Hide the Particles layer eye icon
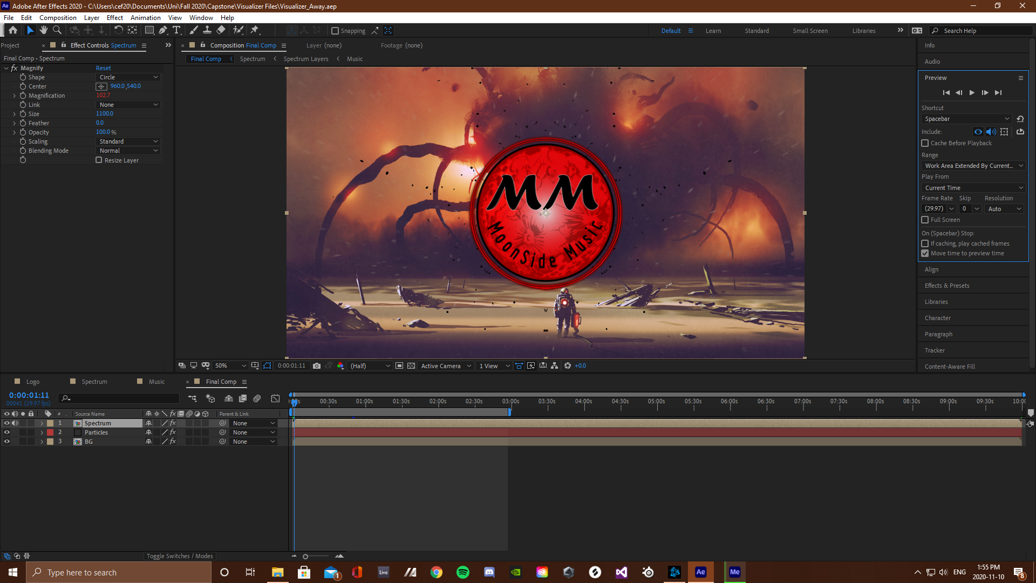 pos(7,432)
